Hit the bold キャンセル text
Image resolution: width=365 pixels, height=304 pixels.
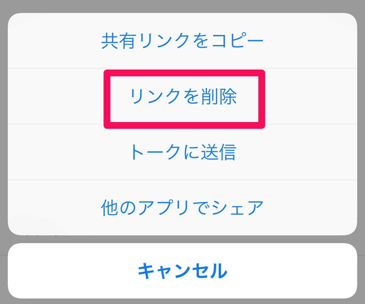pos(182,271)
